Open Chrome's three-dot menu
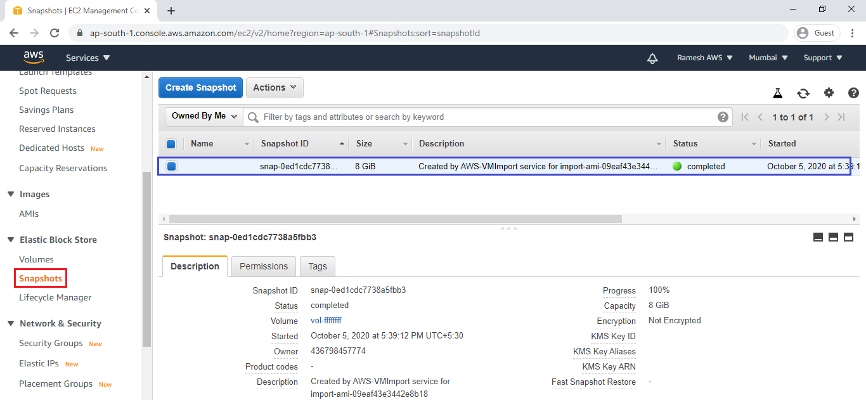 pos(851,33)
